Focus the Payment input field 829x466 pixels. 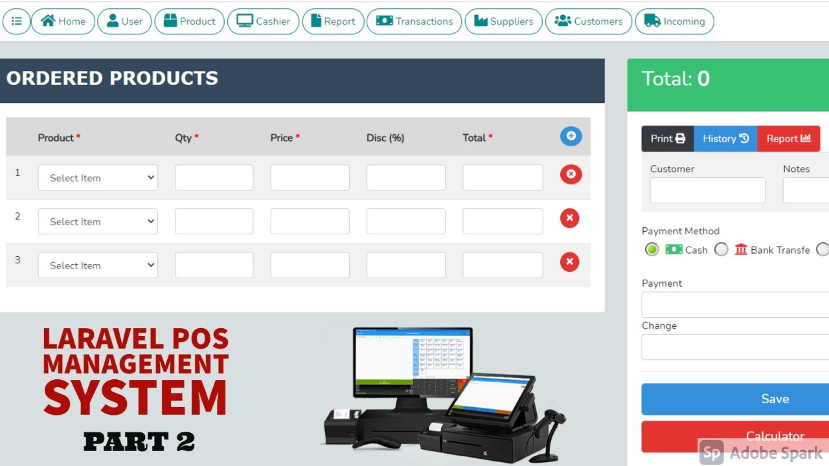pyautogui.click(x=735, y=305)
